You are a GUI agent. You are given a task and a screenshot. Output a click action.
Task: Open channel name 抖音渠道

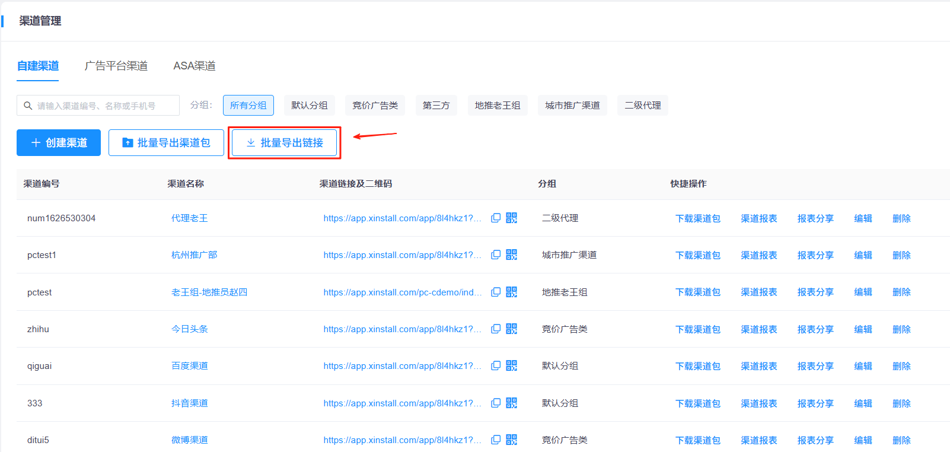pos(190,403)
